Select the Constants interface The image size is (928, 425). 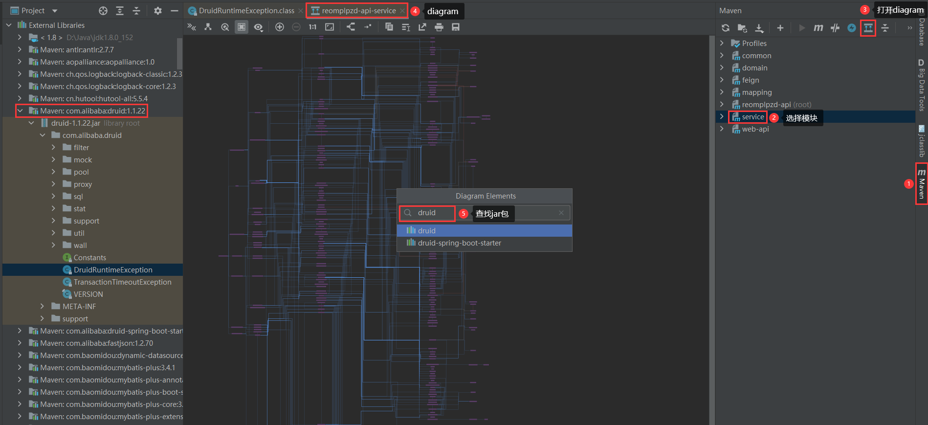click(x=89, y=258)
